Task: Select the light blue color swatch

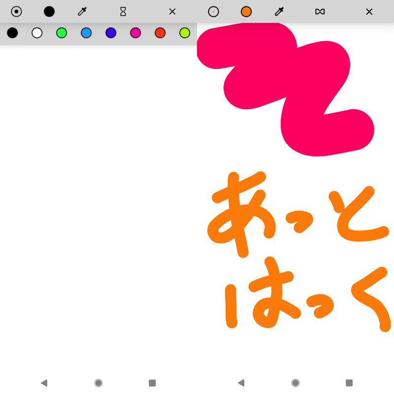Action: pyautogui.click(x=86, y=33)
